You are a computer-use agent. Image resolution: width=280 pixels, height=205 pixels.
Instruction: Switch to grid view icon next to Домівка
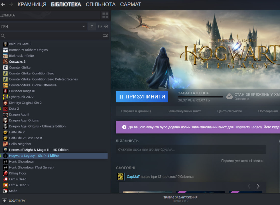click(105, 15)
